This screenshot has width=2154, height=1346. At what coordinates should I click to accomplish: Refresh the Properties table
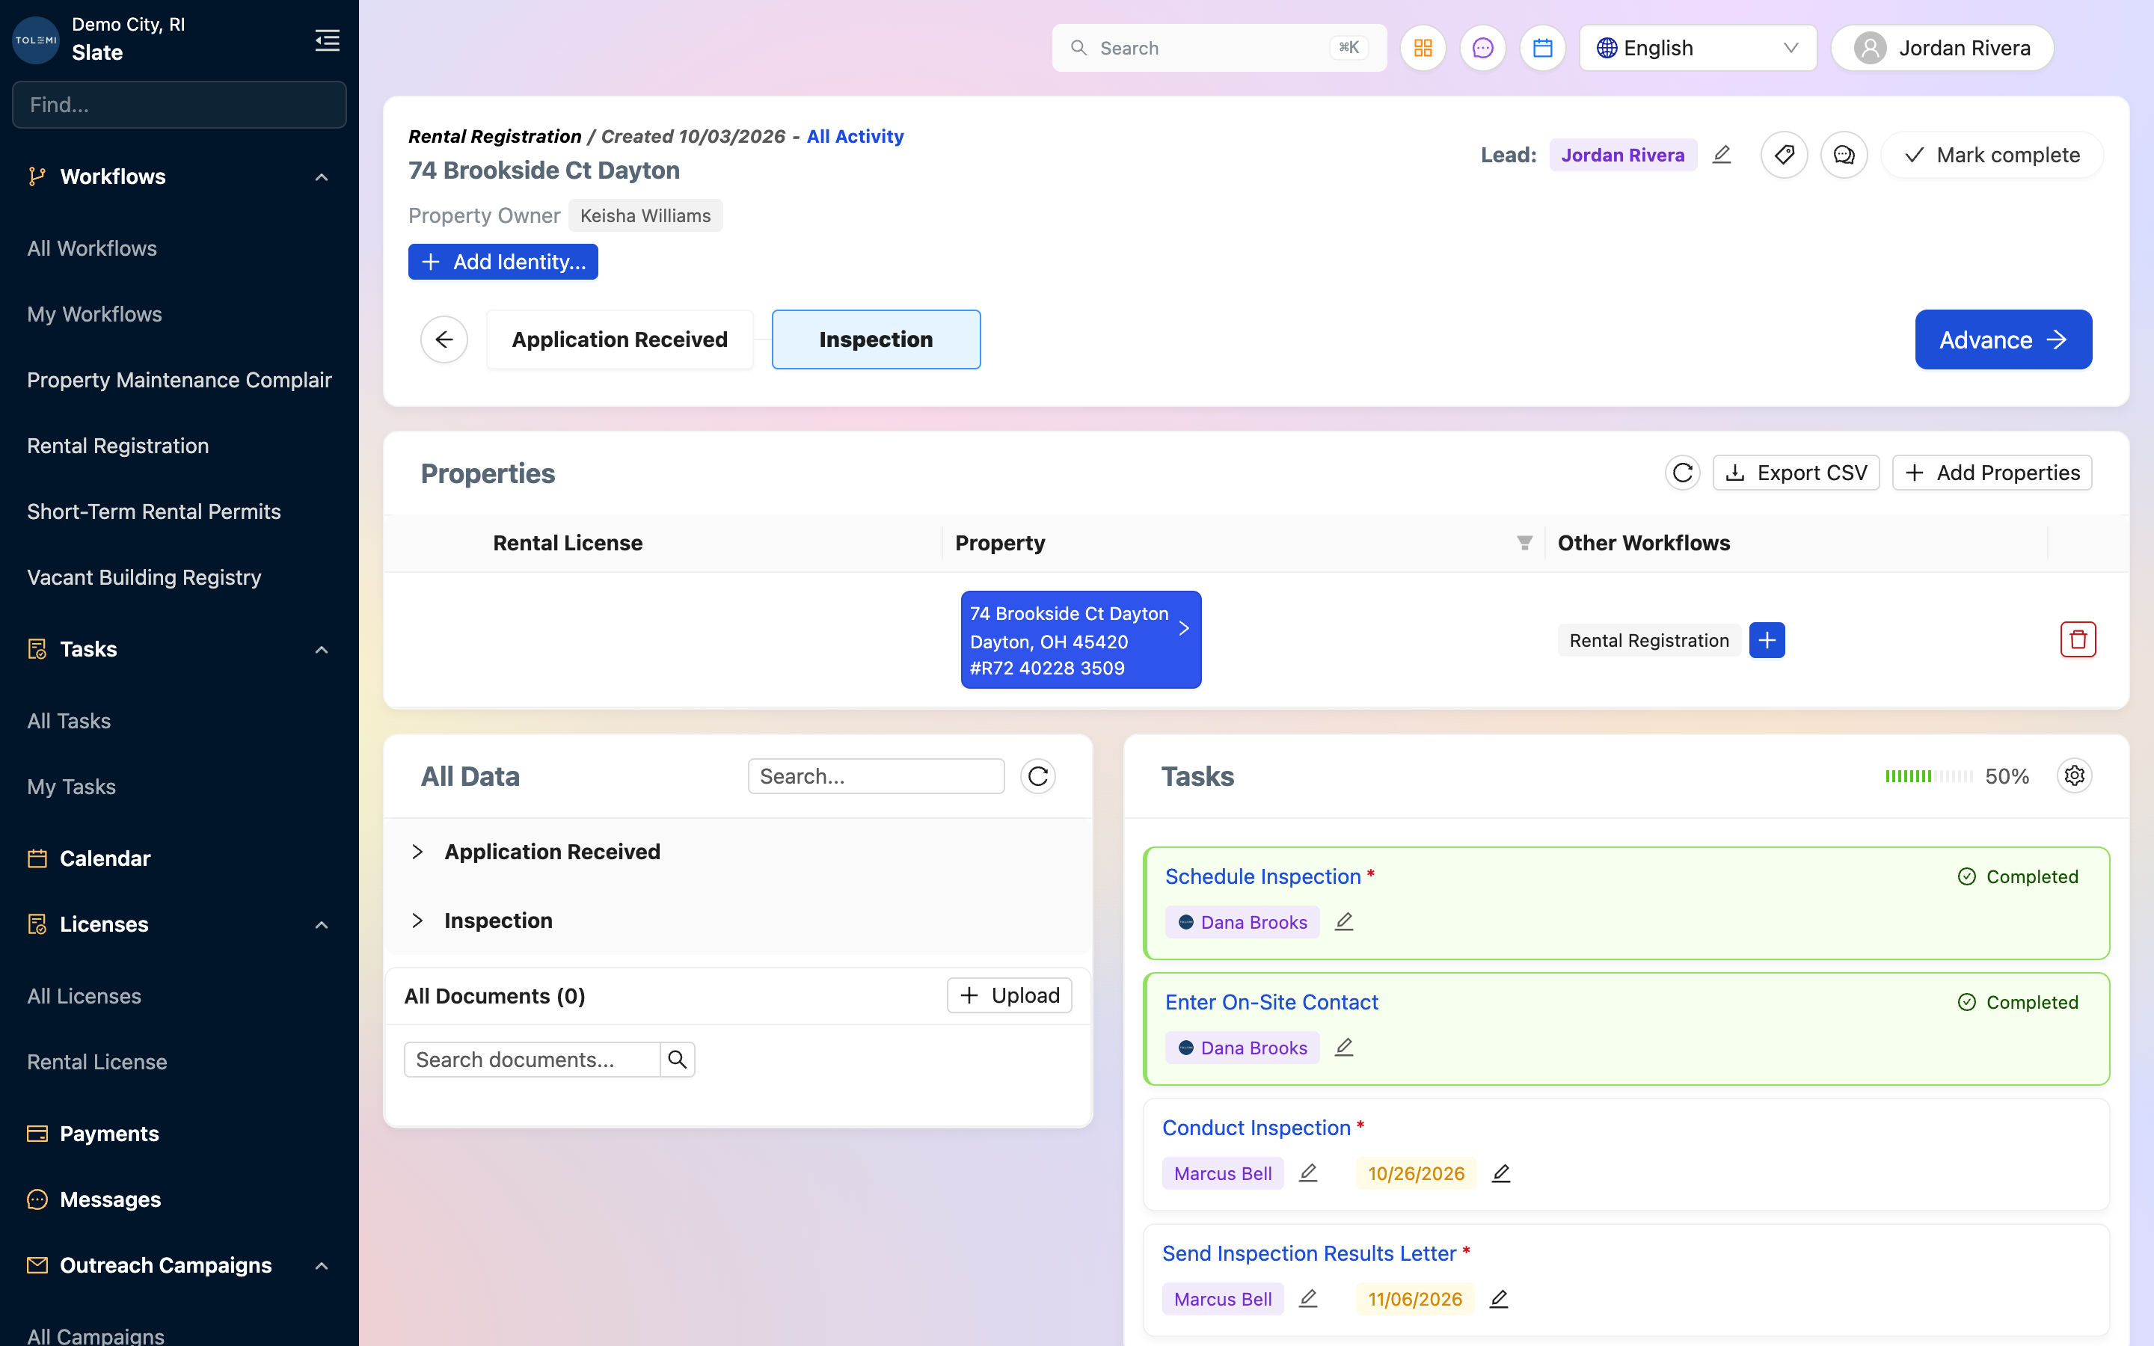pyautogui.click(x=1682, y=473)
